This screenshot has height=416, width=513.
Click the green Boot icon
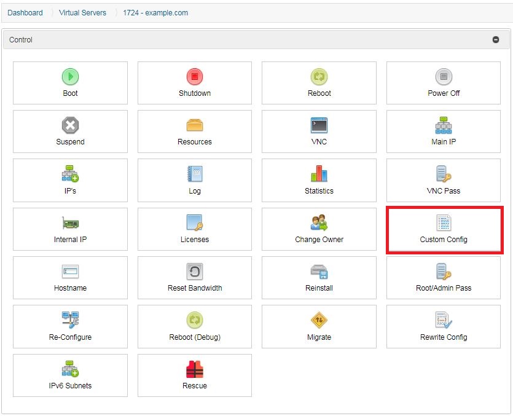pyautogui.click(x=70, y=77)
